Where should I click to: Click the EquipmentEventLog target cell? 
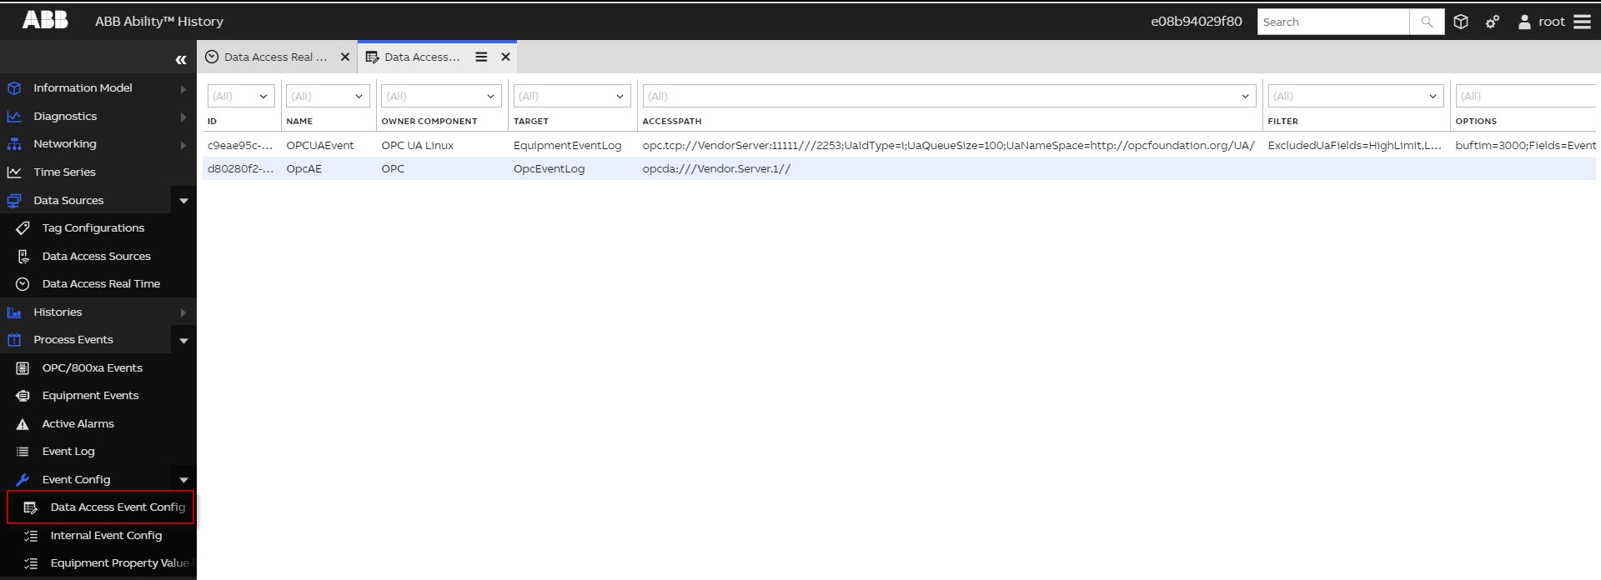[x=568, y=145]
